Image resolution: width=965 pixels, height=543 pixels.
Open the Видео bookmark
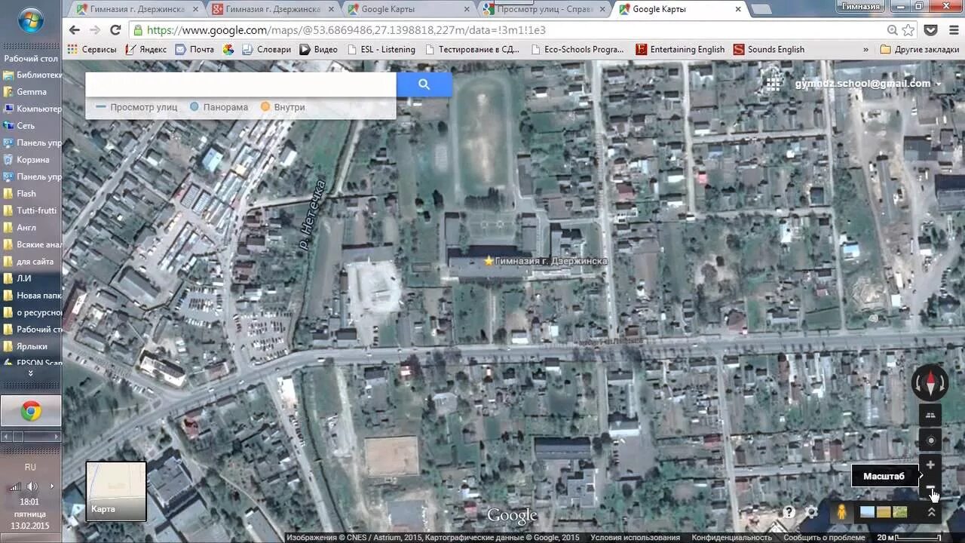click(318, 49)
